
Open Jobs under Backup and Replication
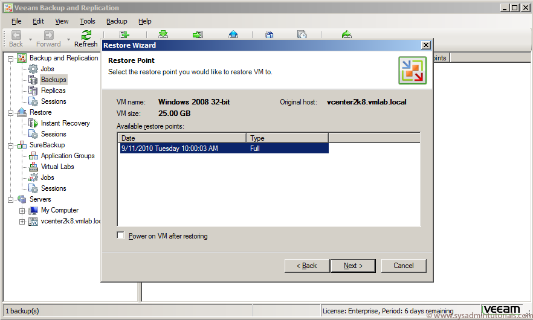(47, 69)
